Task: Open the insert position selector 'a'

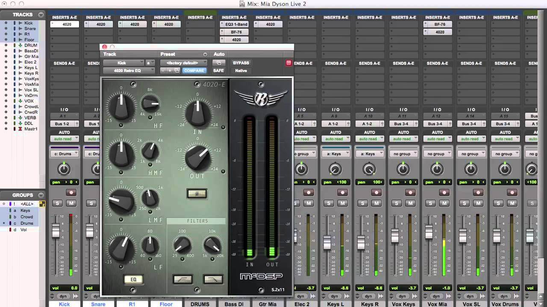Action: click(150, 63)
